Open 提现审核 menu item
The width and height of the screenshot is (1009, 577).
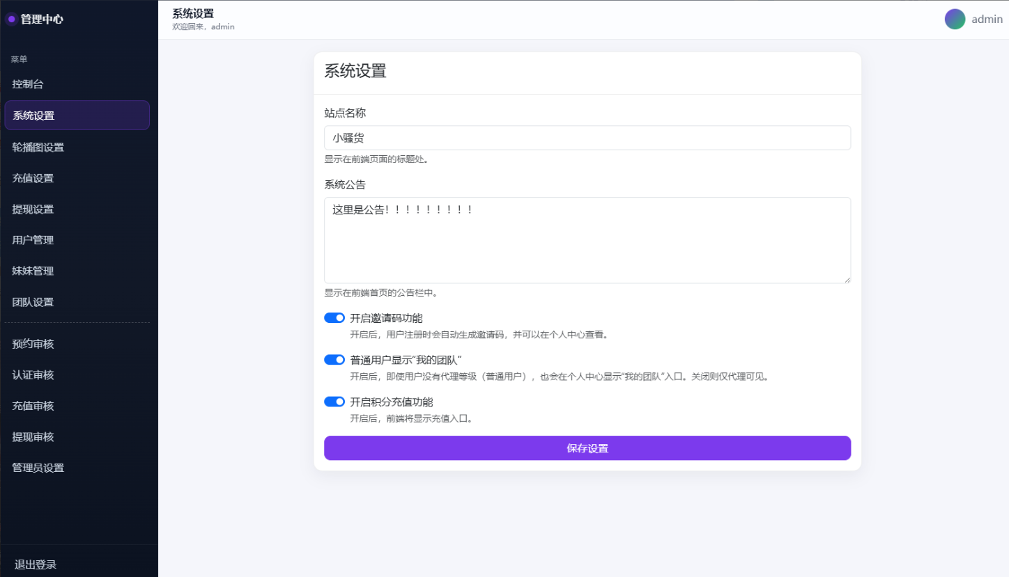pyautogui.click(x=77, y=437)
